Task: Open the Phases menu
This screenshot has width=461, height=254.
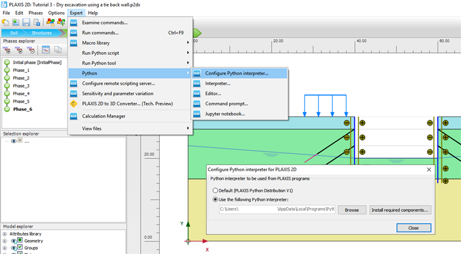Action: 36,13
